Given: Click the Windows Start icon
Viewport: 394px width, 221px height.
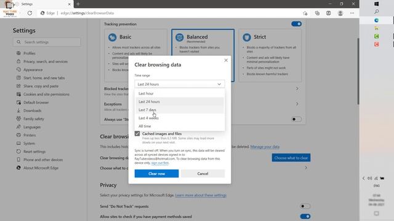Looking at the screenshot, I should [x=376, y=4].
